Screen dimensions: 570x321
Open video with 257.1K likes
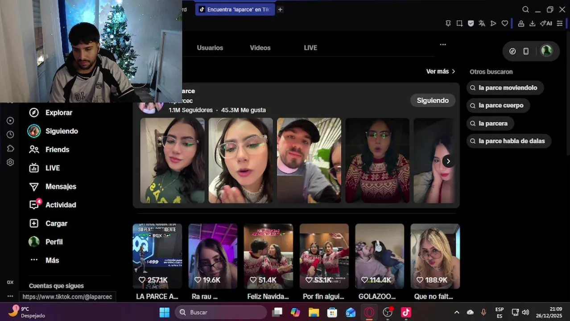pyautogui.click(x=157, y=256)
